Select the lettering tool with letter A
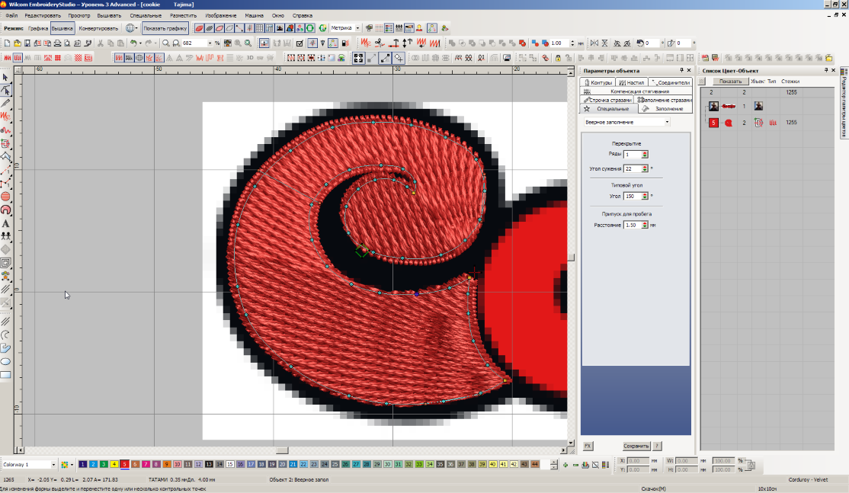This screenshot has height=493, width=849. coord(6,223)
